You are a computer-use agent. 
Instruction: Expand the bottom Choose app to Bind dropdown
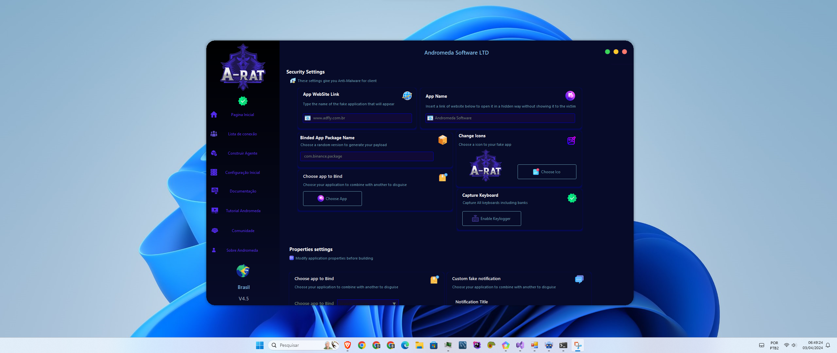tap(395, 303)
